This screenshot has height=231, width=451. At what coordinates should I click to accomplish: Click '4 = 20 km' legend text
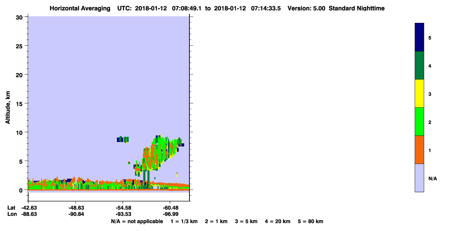click(278, 221)
